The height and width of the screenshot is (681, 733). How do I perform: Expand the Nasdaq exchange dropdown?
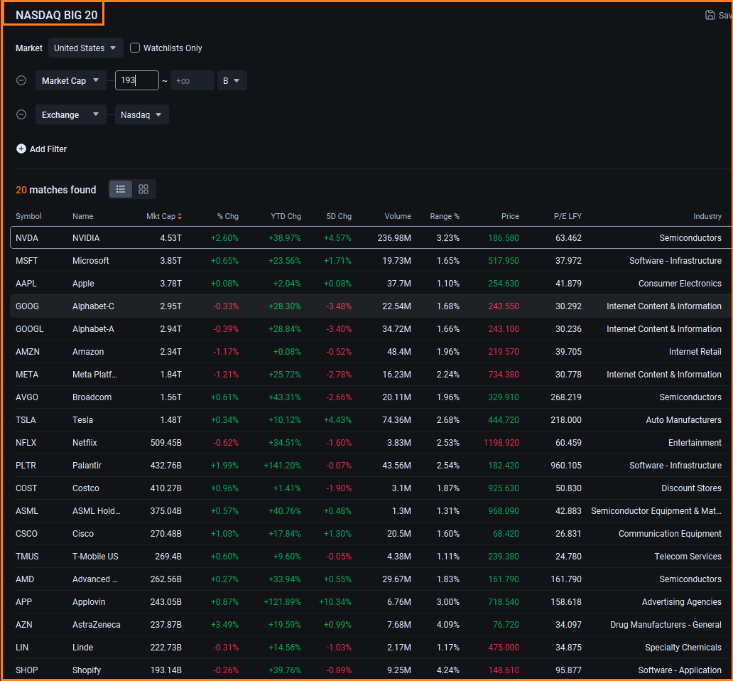141,115
